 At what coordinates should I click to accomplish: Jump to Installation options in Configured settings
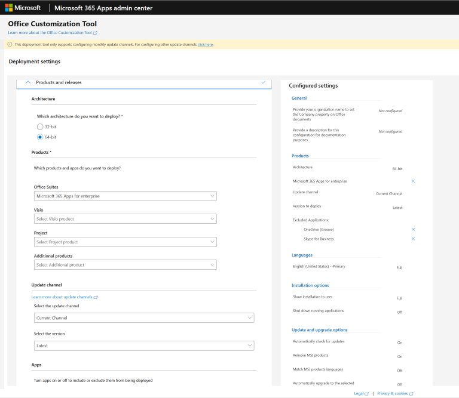(310, 285)
